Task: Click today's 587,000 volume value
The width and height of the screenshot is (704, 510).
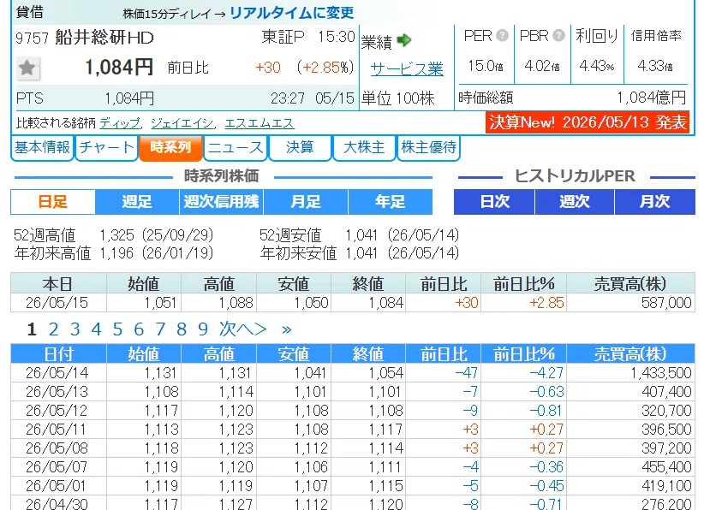Action: (x=666, y=303)
